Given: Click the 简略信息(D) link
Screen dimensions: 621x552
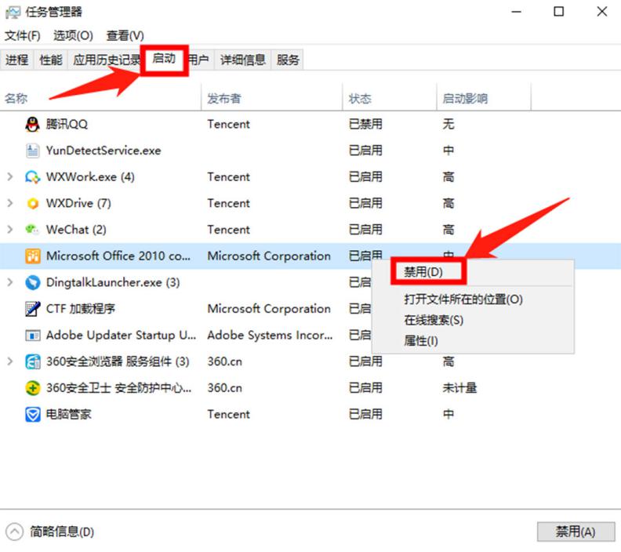Looking at the screenshot, I should pos(62,532).
